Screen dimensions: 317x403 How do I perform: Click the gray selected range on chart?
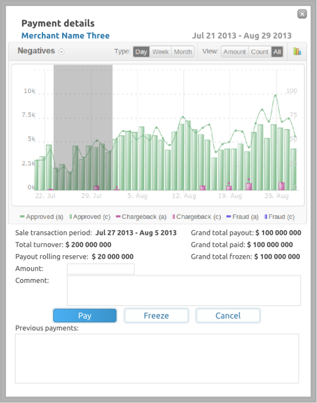point(83,119)
